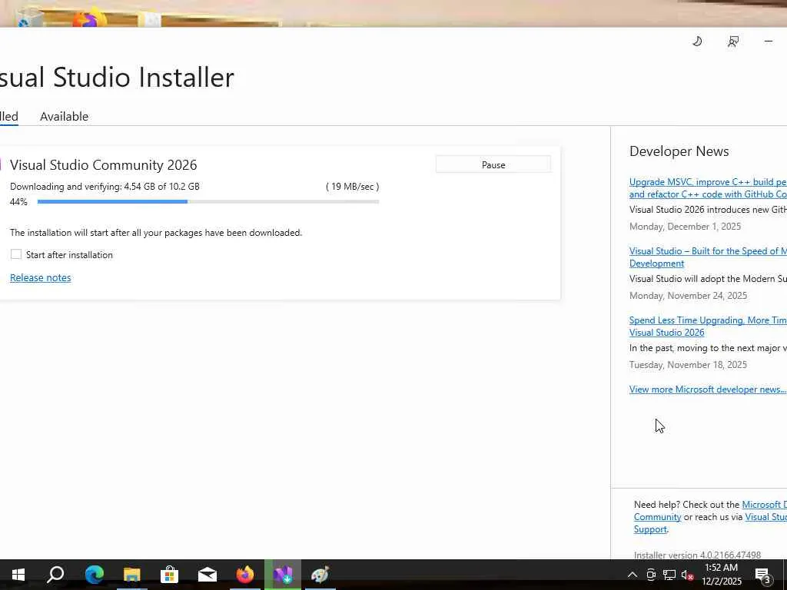Click the muted volume tray icon
The width and height of the screenshot is (787, 590).
click(687, 575)
